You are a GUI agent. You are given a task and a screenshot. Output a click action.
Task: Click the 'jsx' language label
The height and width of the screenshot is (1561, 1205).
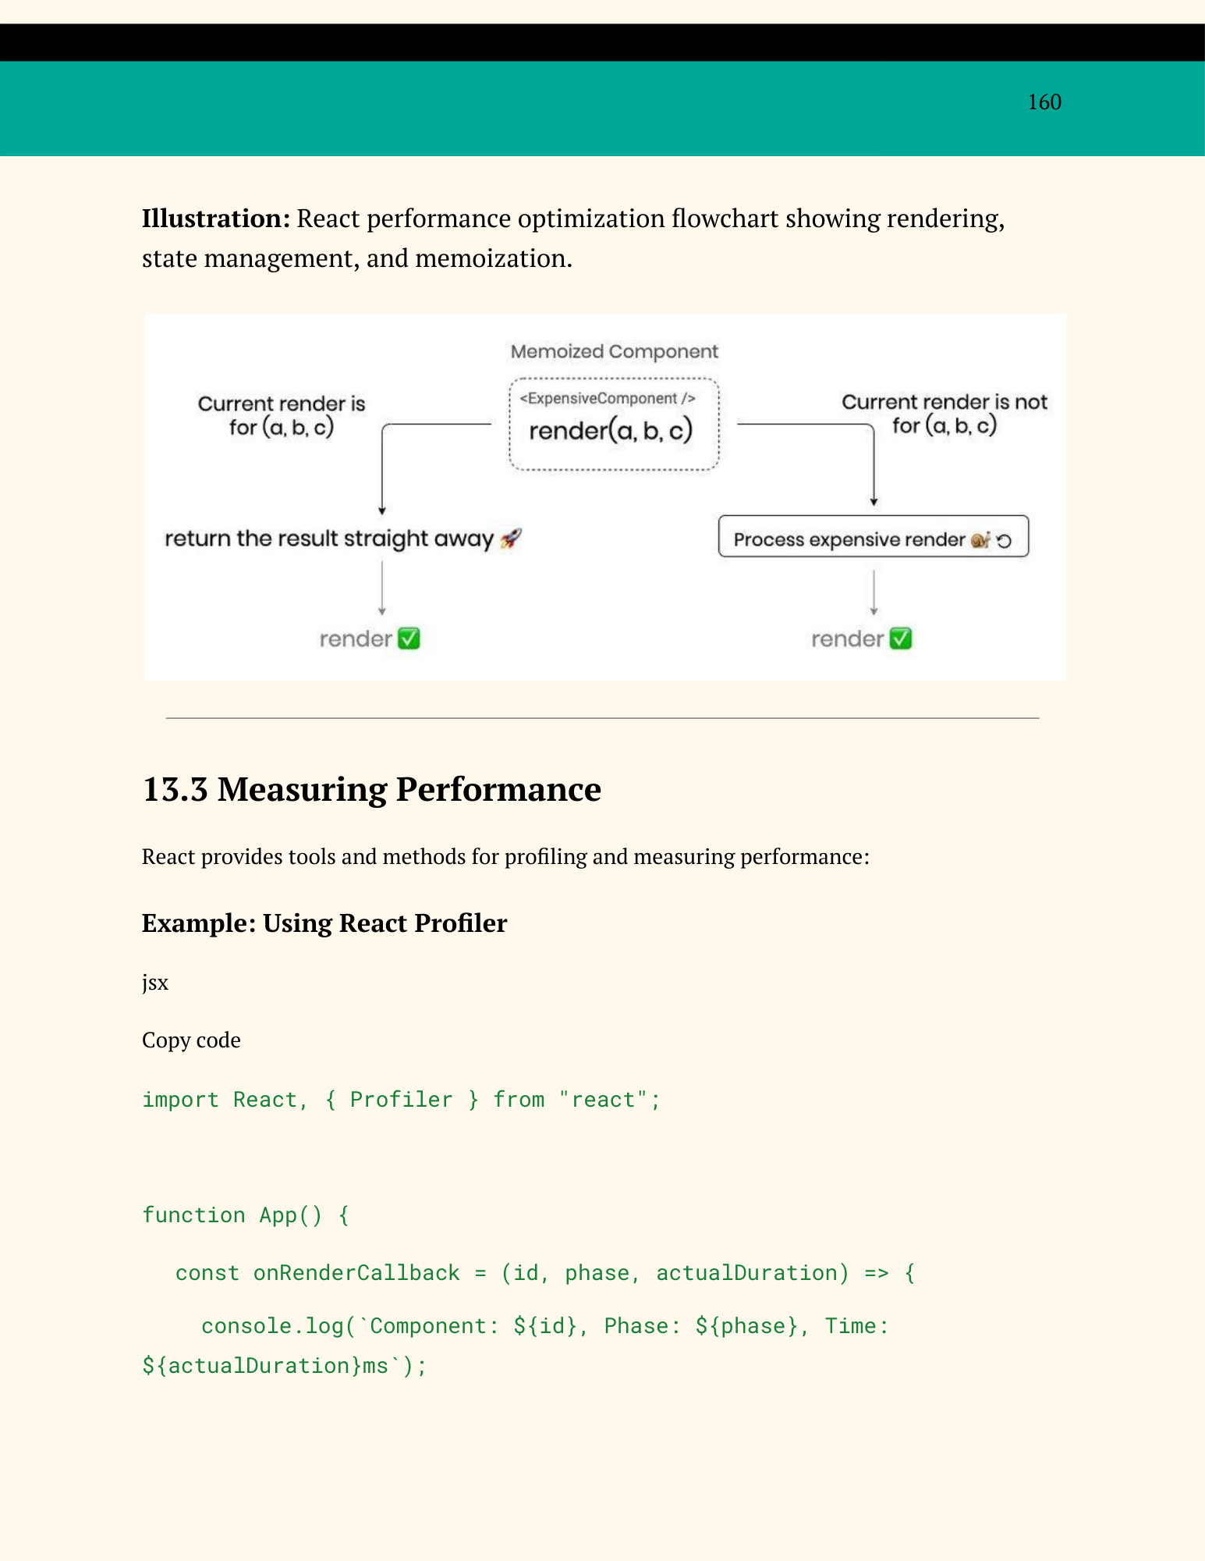point(155,983)
